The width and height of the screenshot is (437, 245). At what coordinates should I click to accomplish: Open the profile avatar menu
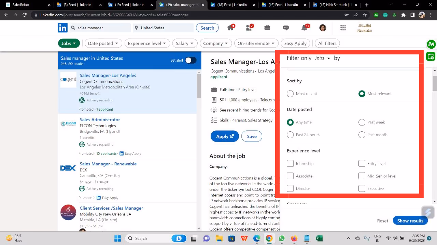[323, 28]
